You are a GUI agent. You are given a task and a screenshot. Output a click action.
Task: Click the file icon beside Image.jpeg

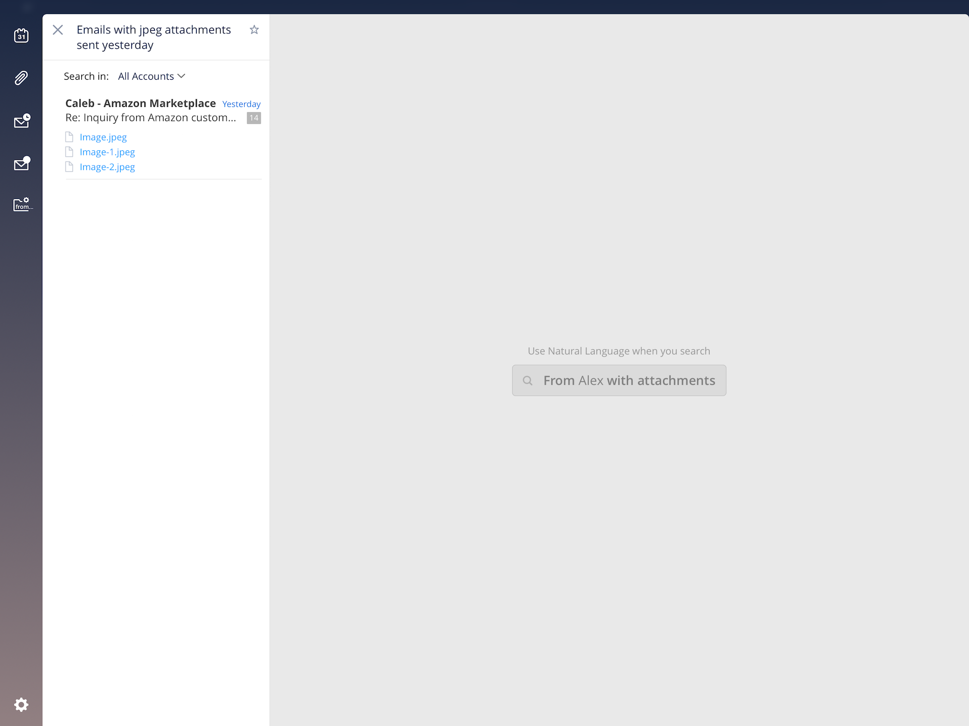click(70, 137)
